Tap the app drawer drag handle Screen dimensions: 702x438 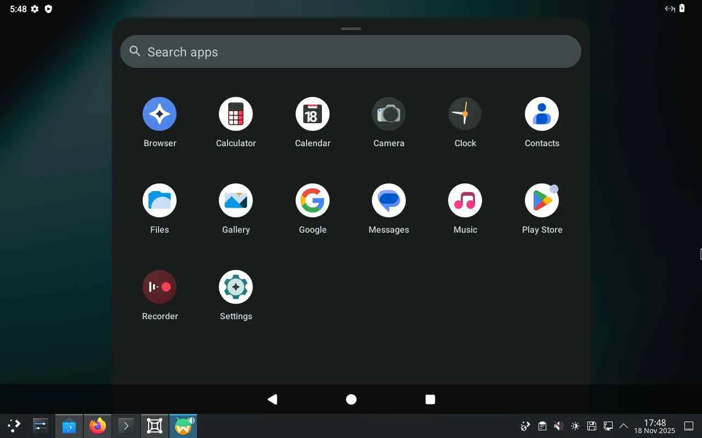tap(351, 28)
